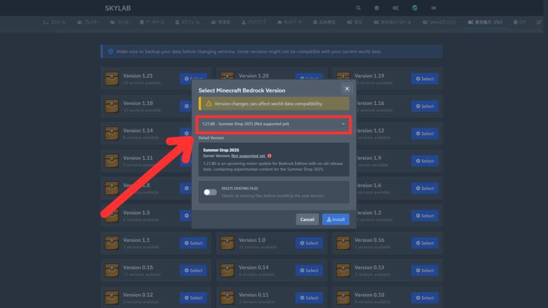Click Select for Version 0.16
The image size is (548, 308).
coord(424,243)
